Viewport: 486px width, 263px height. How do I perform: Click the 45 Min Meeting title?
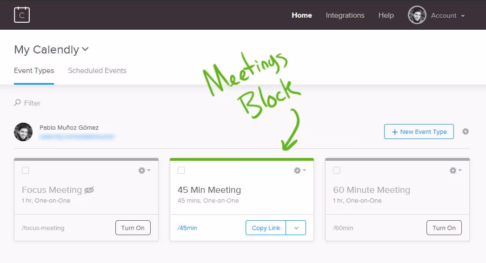tap(209, 190)
